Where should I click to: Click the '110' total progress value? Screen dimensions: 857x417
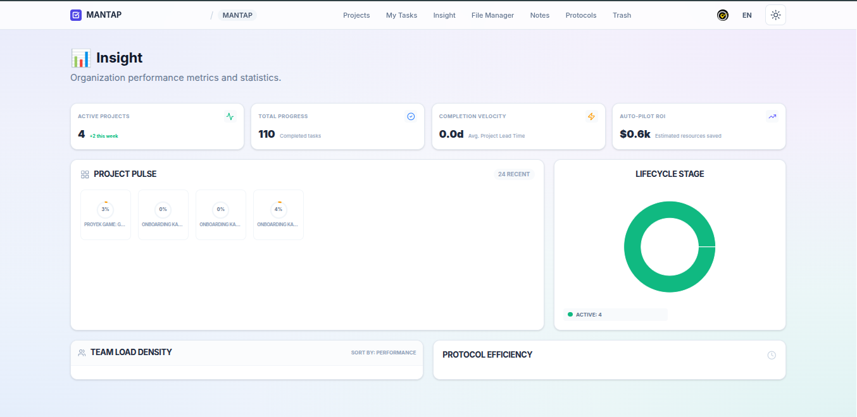(266, 134)
